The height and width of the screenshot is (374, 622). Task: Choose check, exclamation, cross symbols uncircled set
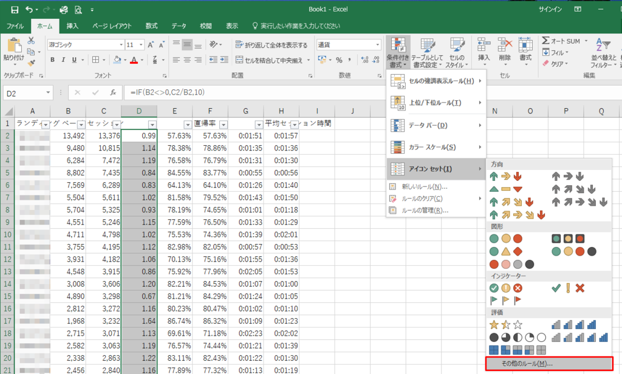(568, 288)
